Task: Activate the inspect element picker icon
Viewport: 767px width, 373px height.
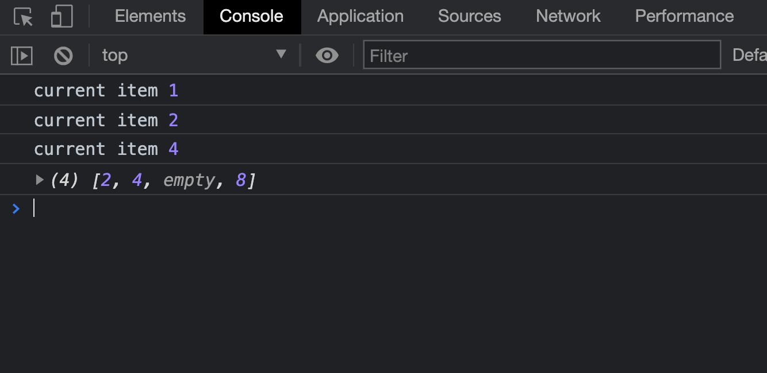Action: pos(24,17)
